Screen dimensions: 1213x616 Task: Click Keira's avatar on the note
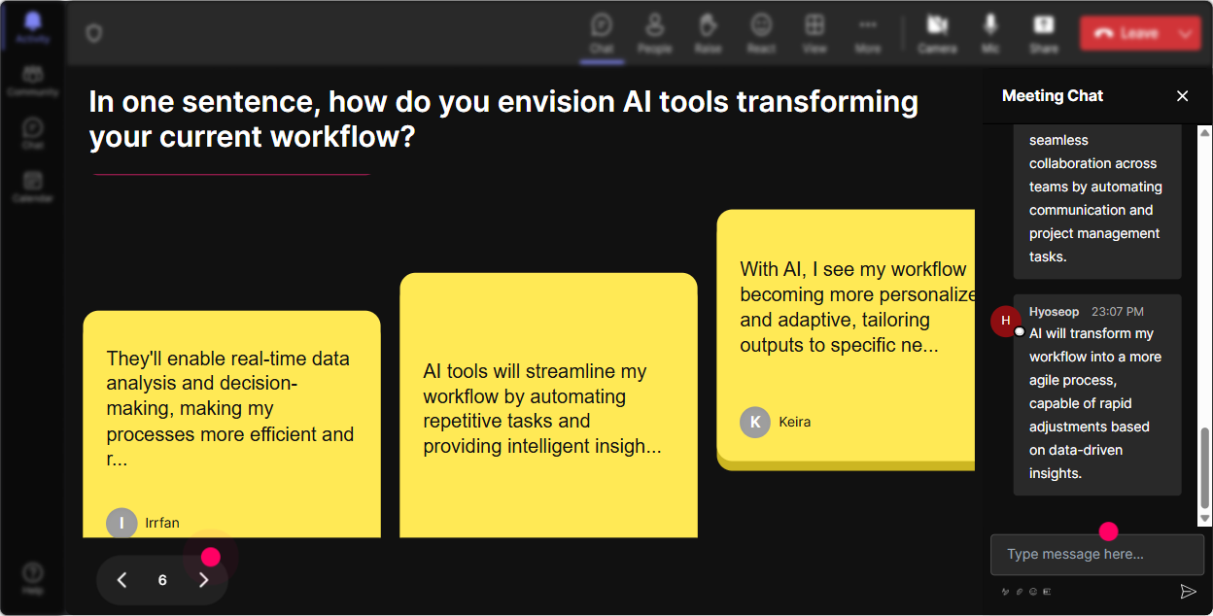pos(755,422)
